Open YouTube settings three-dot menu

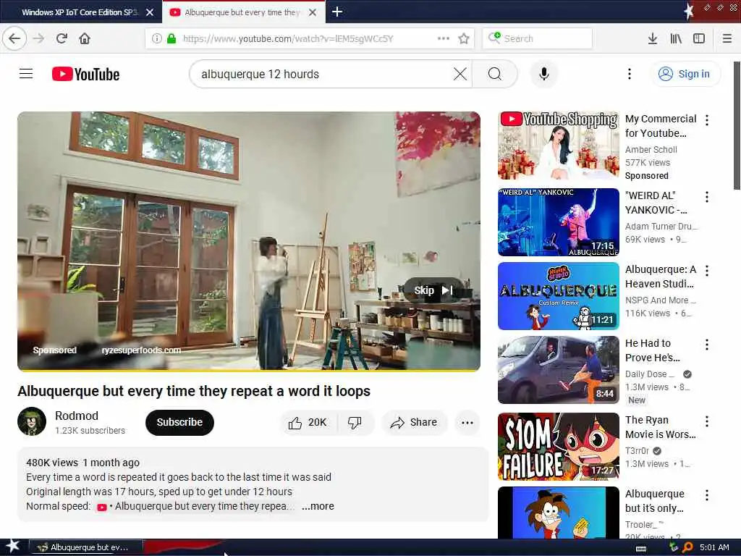(629, 74)
